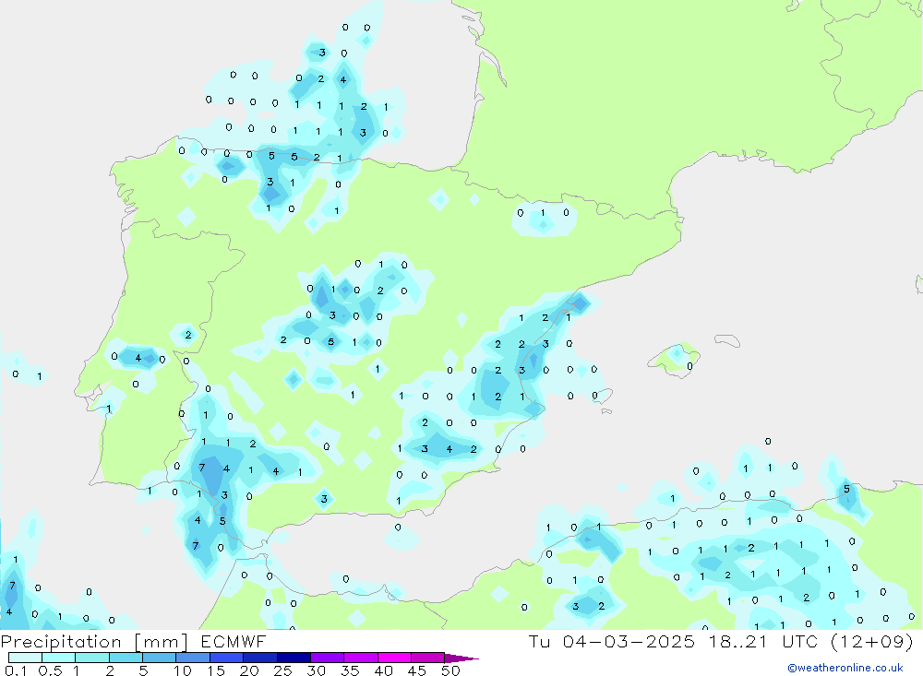Click the '35' legend scale label
This screenshot has width=923, height=676.
350,670
